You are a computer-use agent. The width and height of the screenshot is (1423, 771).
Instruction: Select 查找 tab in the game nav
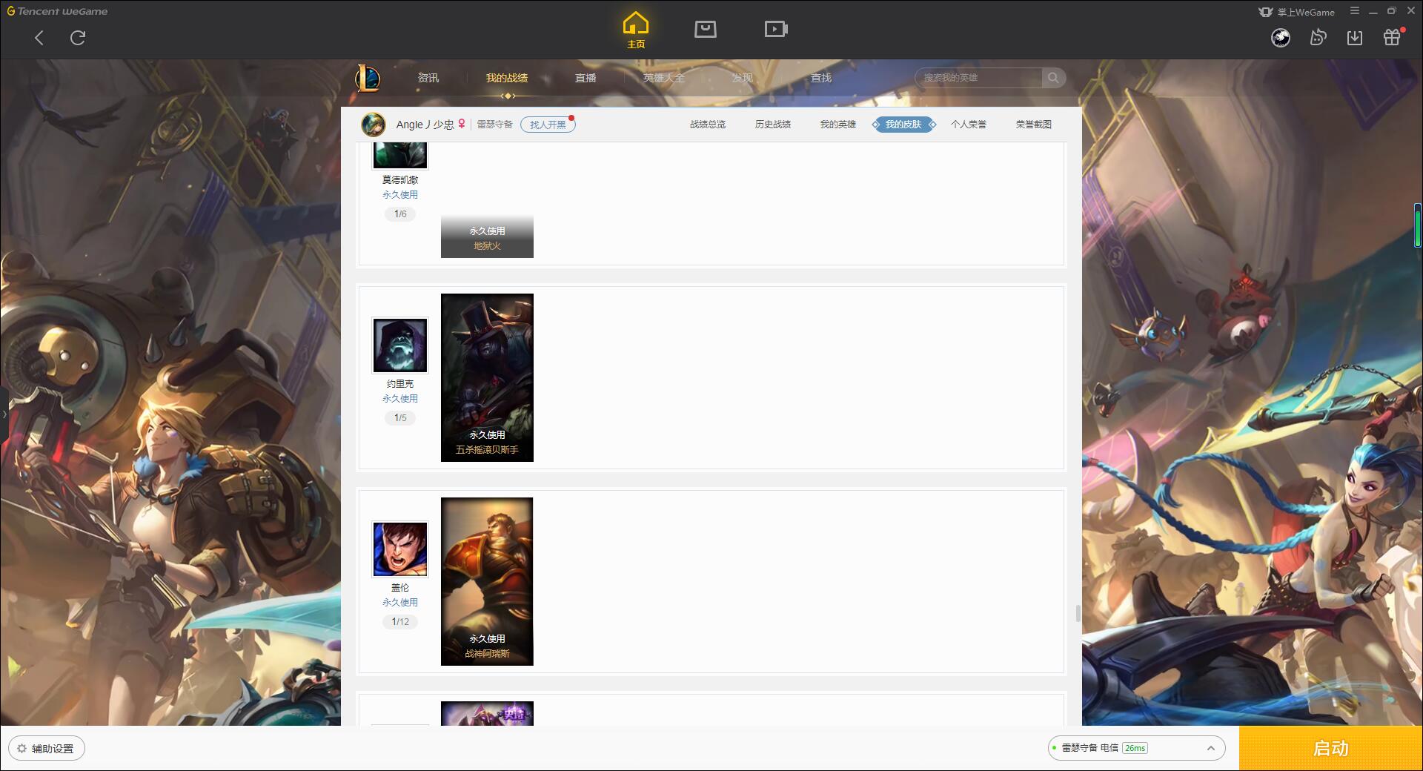point(821,78)
